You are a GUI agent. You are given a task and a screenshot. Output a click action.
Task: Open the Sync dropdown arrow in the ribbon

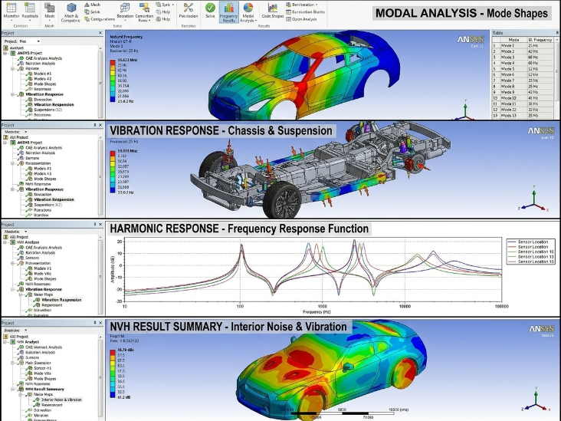[x=172, y=5]
